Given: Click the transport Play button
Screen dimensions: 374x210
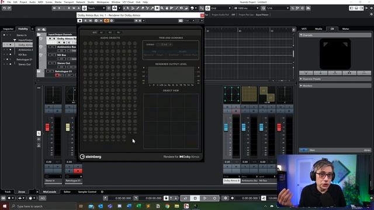Looking at the screenshot, I should pos(205,198).
